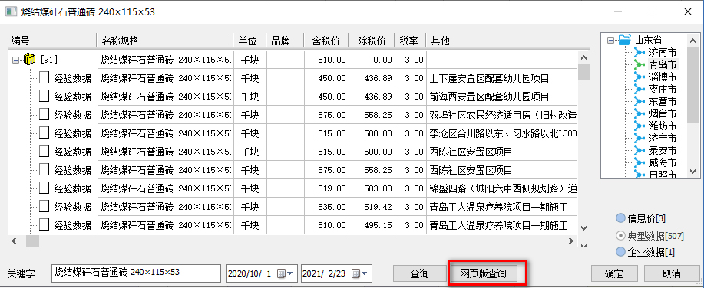Click the node icon beside 潍坊市
Image resolution: width=704 pixels, height=288 pixels.
pyautogui.click(x=640, y=125)
